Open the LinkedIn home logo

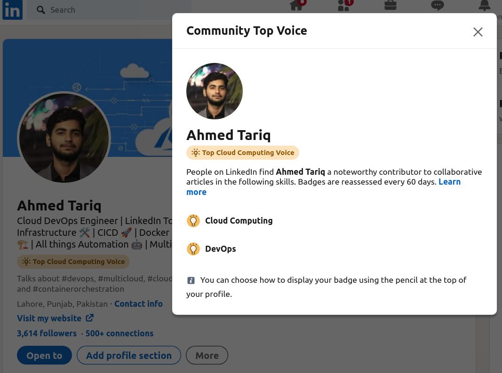(13, 9)
